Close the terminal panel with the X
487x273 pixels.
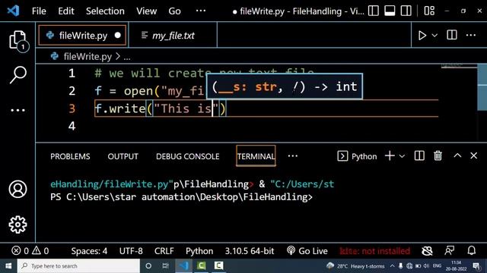tap(473, 155)
